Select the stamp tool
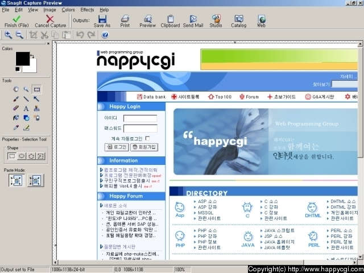This screenshot has width=364, height=273. point(36,109)
